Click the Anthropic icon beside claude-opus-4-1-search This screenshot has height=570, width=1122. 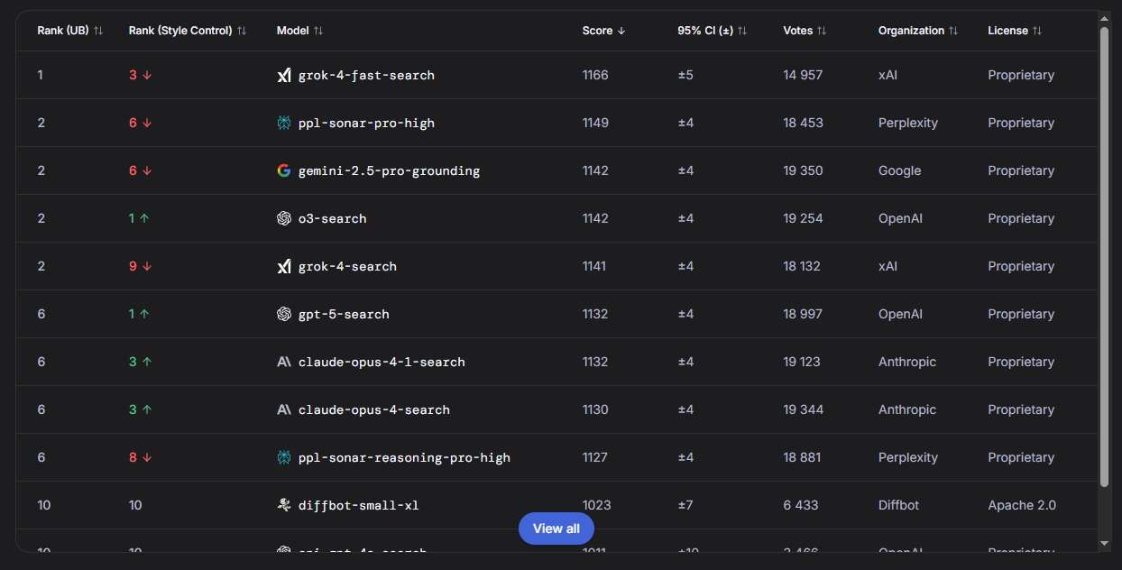(283, 361)
